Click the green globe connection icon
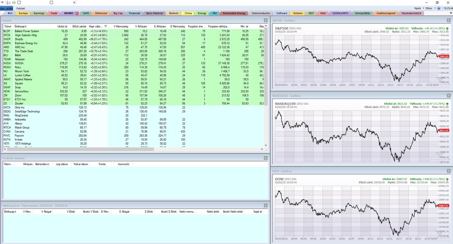 (x=14, y=2)
